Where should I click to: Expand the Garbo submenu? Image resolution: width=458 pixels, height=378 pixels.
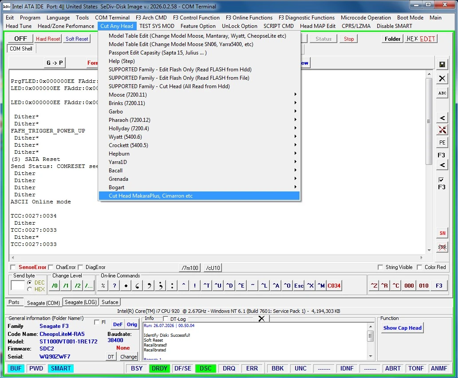point(199,111)
